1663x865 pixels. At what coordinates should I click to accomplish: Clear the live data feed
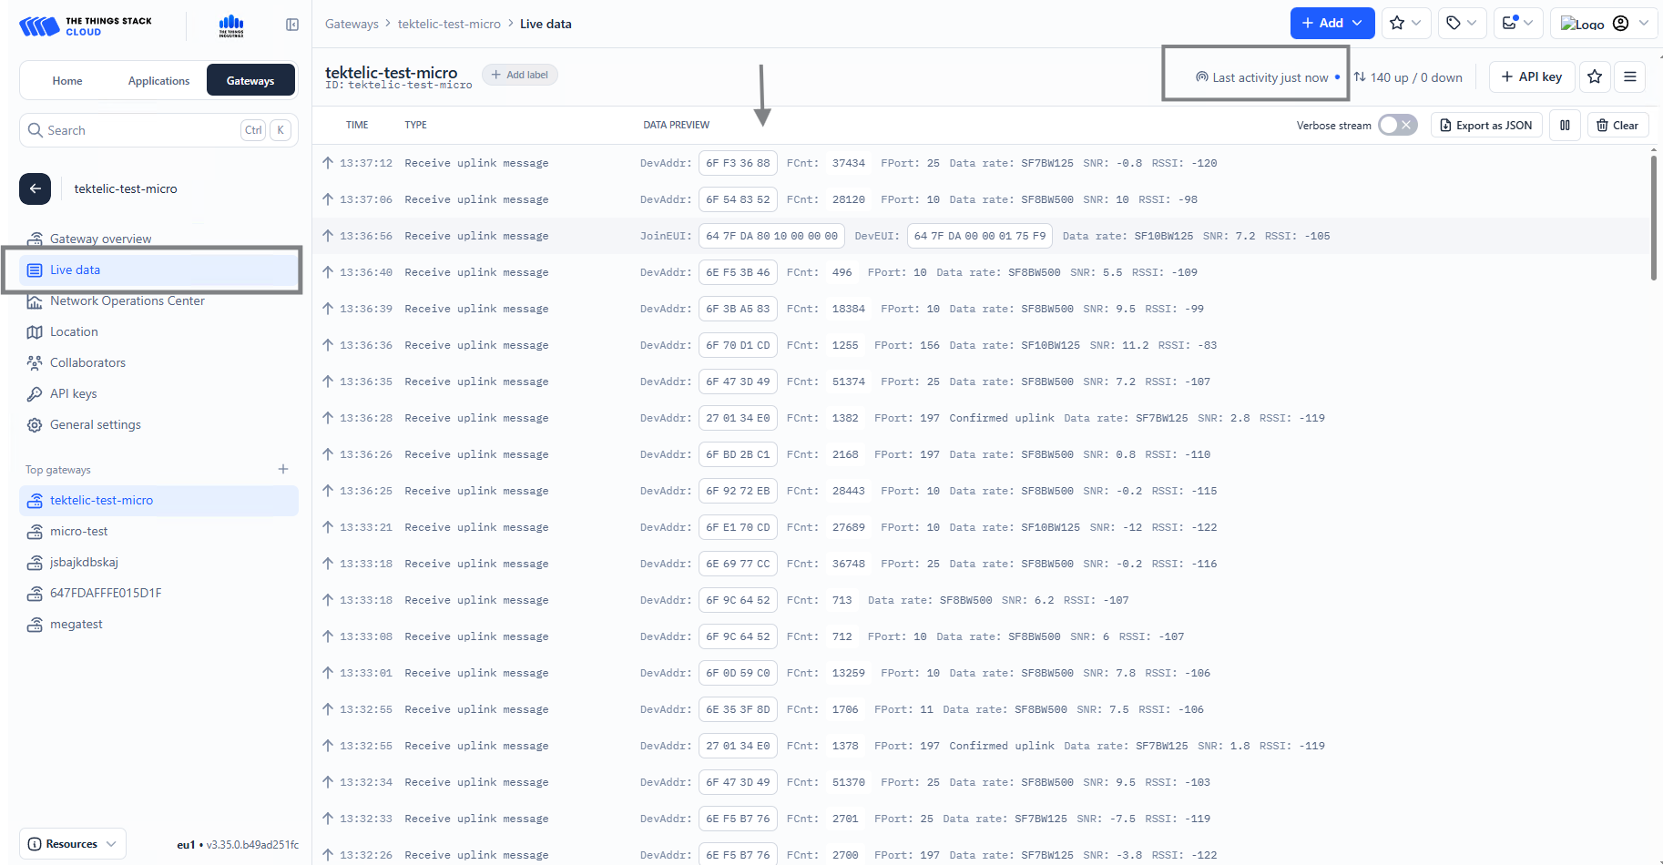(x=1617, y=125)
